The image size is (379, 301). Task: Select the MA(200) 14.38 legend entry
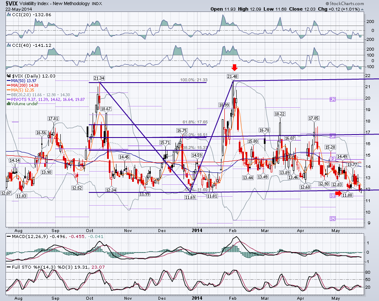click(x=23, y=85)
